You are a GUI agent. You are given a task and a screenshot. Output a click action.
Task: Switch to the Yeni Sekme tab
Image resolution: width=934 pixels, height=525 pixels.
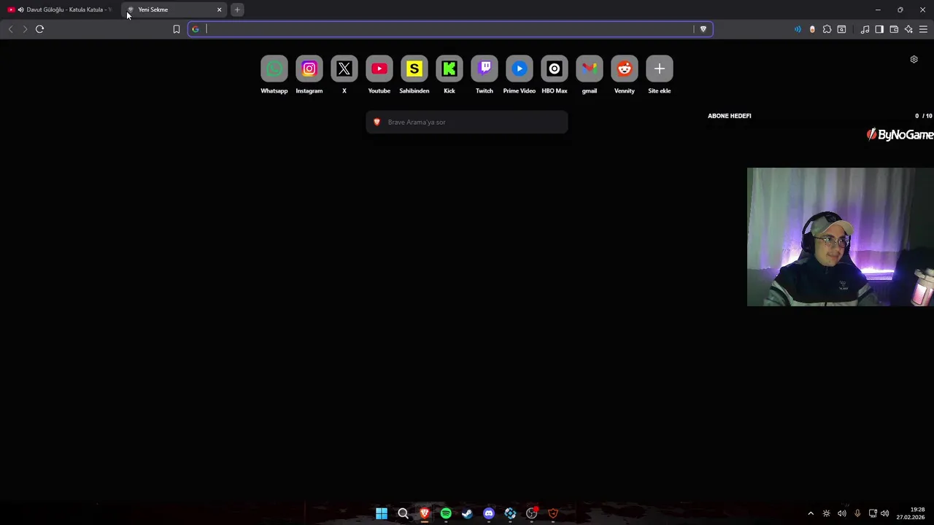[174, 9]
